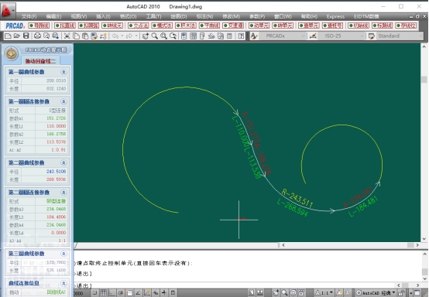Screen dimensions: 429x297
Task: Toggle Grid display in status bar
Action: click(x=103, y=293)
